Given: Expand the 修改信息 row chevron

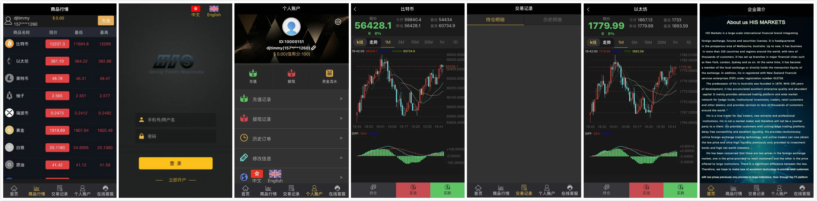Looking at the screenshot, I should tap(341, 158).
